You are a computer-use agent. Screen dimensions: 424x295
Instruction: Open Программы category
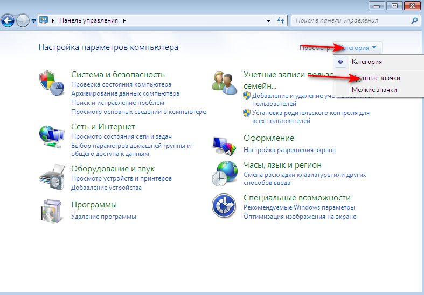[x=94, y=205]
